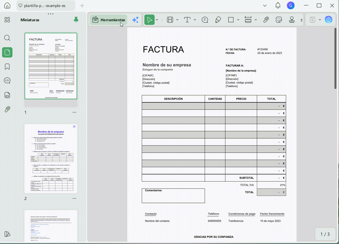Image resolution: width=339 pixels, height=244 pixels.
Task: Select page 1 thumbnail
Action: (x=51, y=66)
